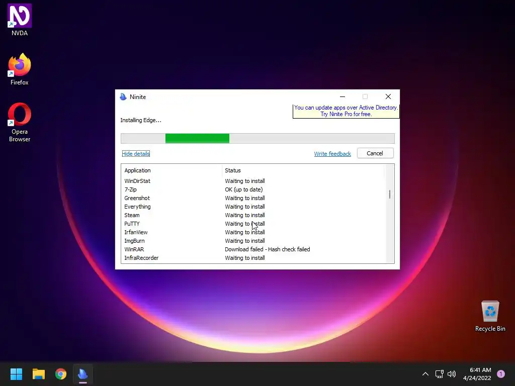Viewport: 515px width, 386px height.
Task: Open the NVDA desktop shortcut
Action: click(x=20, y=20)
